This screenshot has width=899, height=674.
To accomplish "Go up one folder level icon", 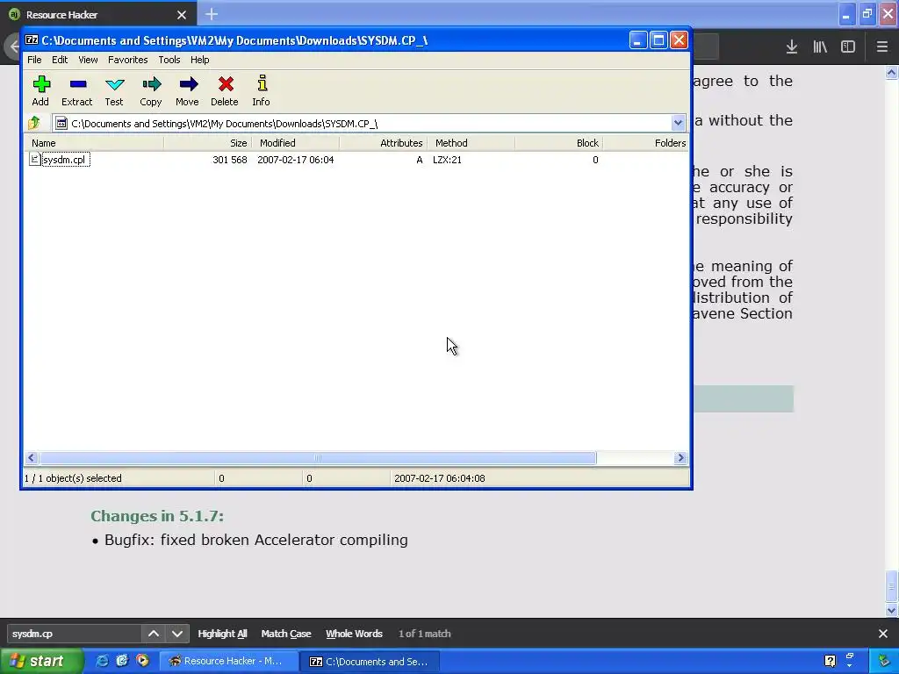I will (x=34, y=123).
